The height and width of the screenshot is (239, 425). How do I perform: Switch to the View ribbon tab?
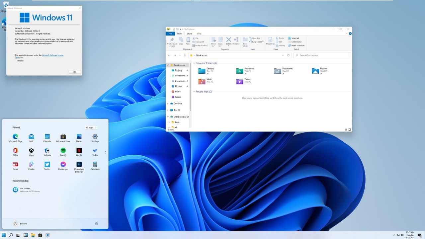pyautogui.click(x=199, y=34)
